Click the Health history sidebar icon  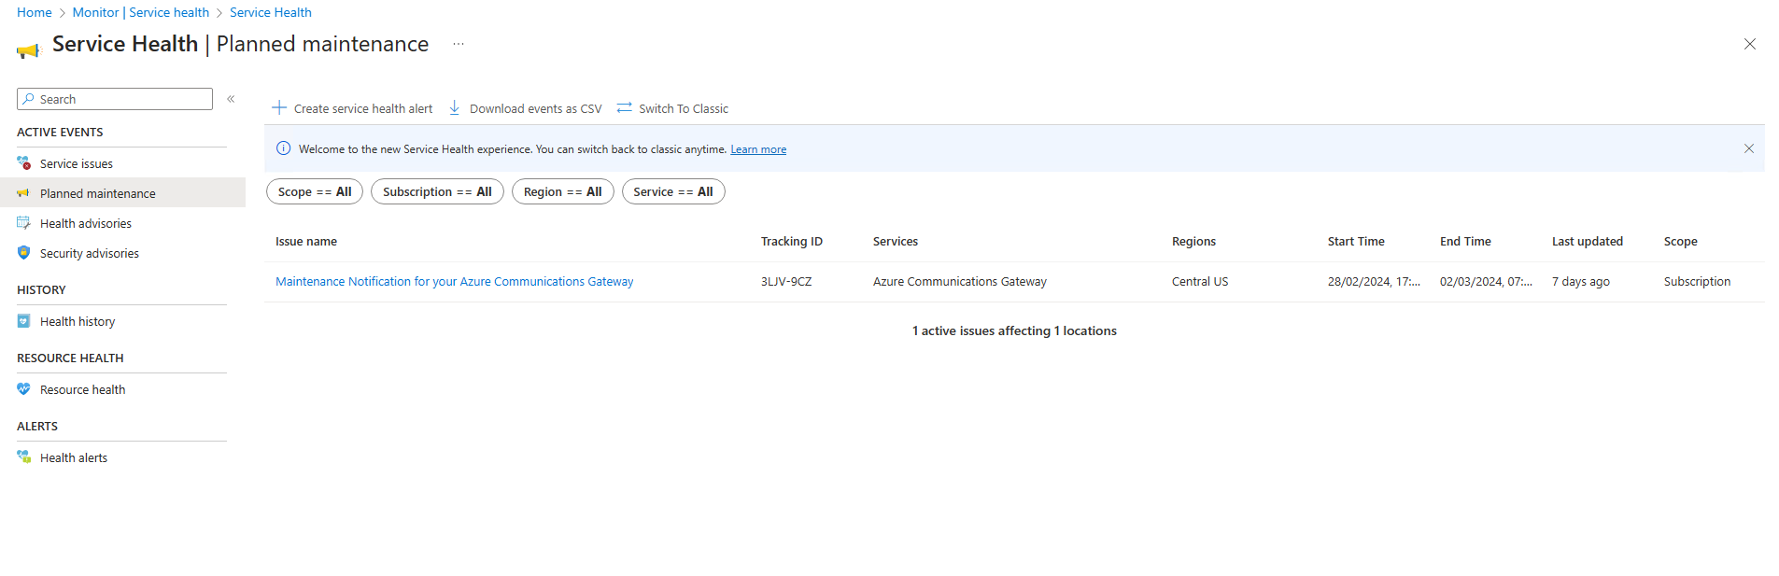pyautogui.click(x=23, y=321)
